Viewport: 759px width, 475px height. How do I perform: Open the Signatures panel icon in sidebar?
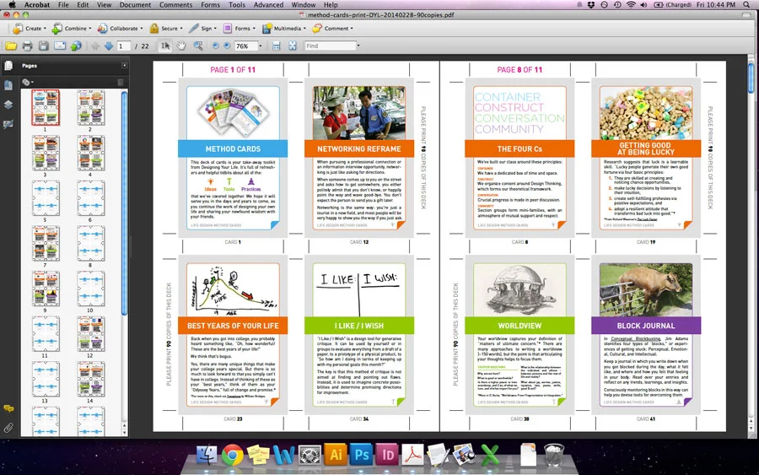(8, 124)
